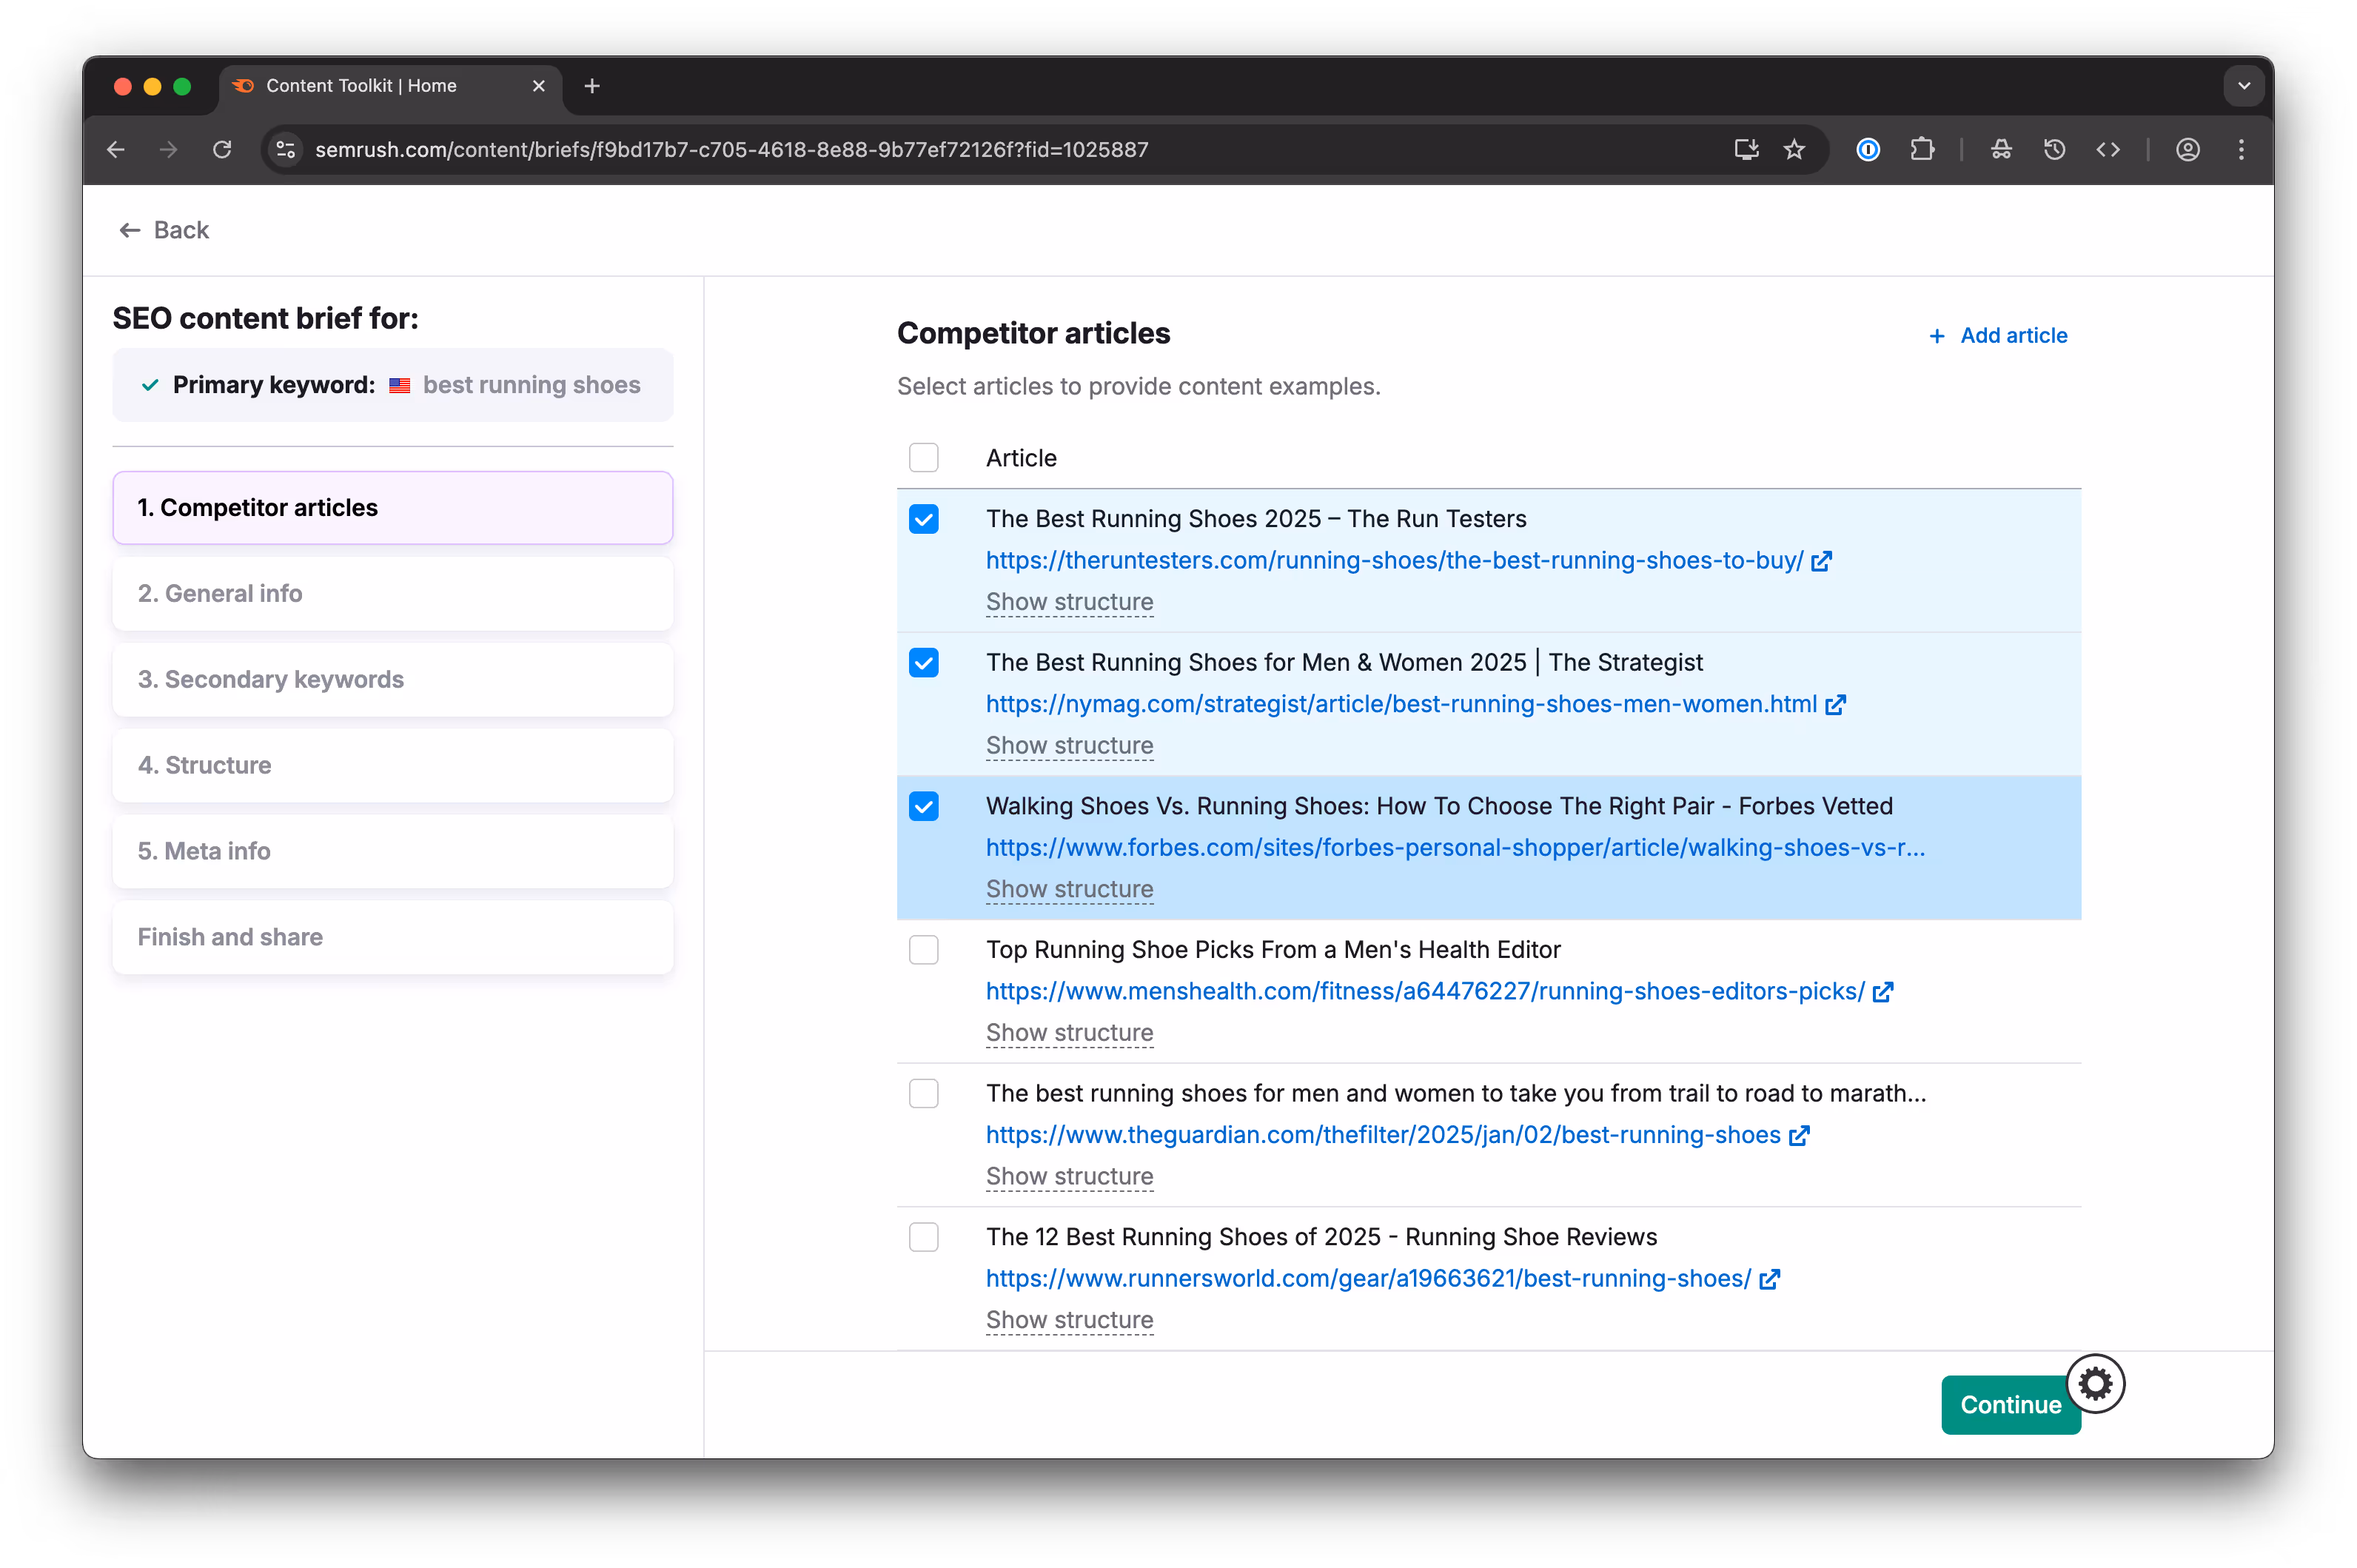This screenshot has height=1568, width=2357.
Task: Reload the page
Action: pos(222,150)
